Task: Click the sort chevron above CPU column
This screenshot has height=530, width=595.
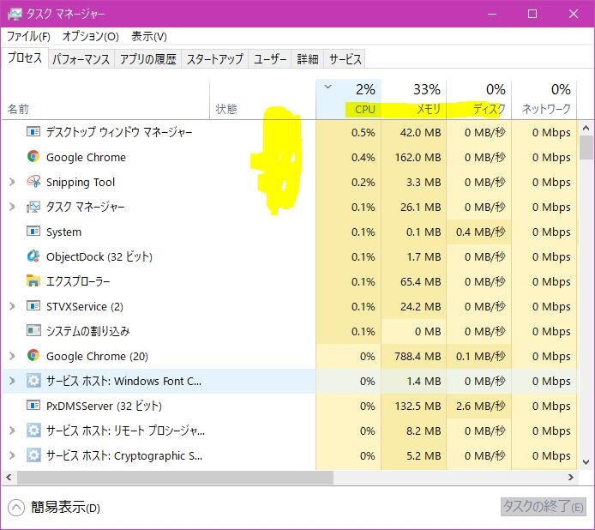Action: click(328, 87)
